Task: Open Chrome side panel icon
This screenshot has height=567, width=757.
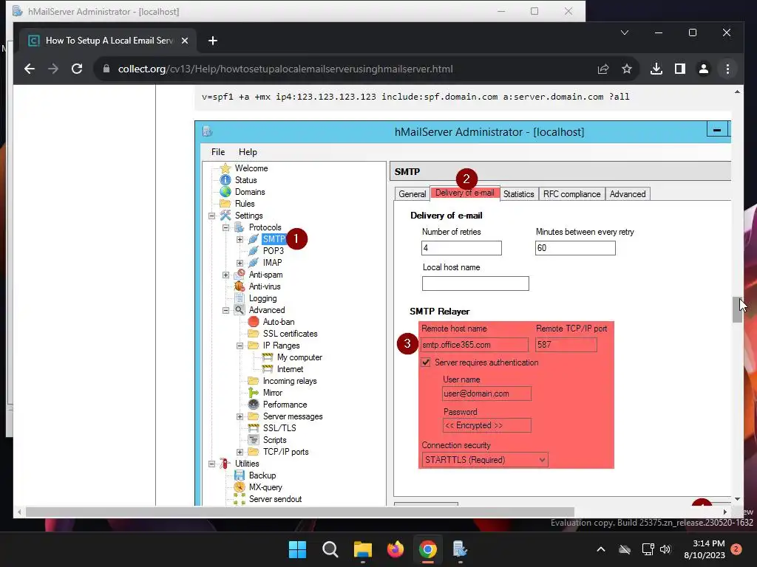Action: coord(680,69)
